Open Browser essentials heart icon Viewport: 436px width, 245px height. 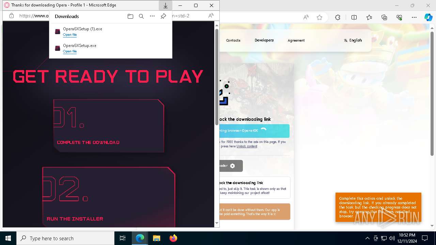click(x=399, y=17)
